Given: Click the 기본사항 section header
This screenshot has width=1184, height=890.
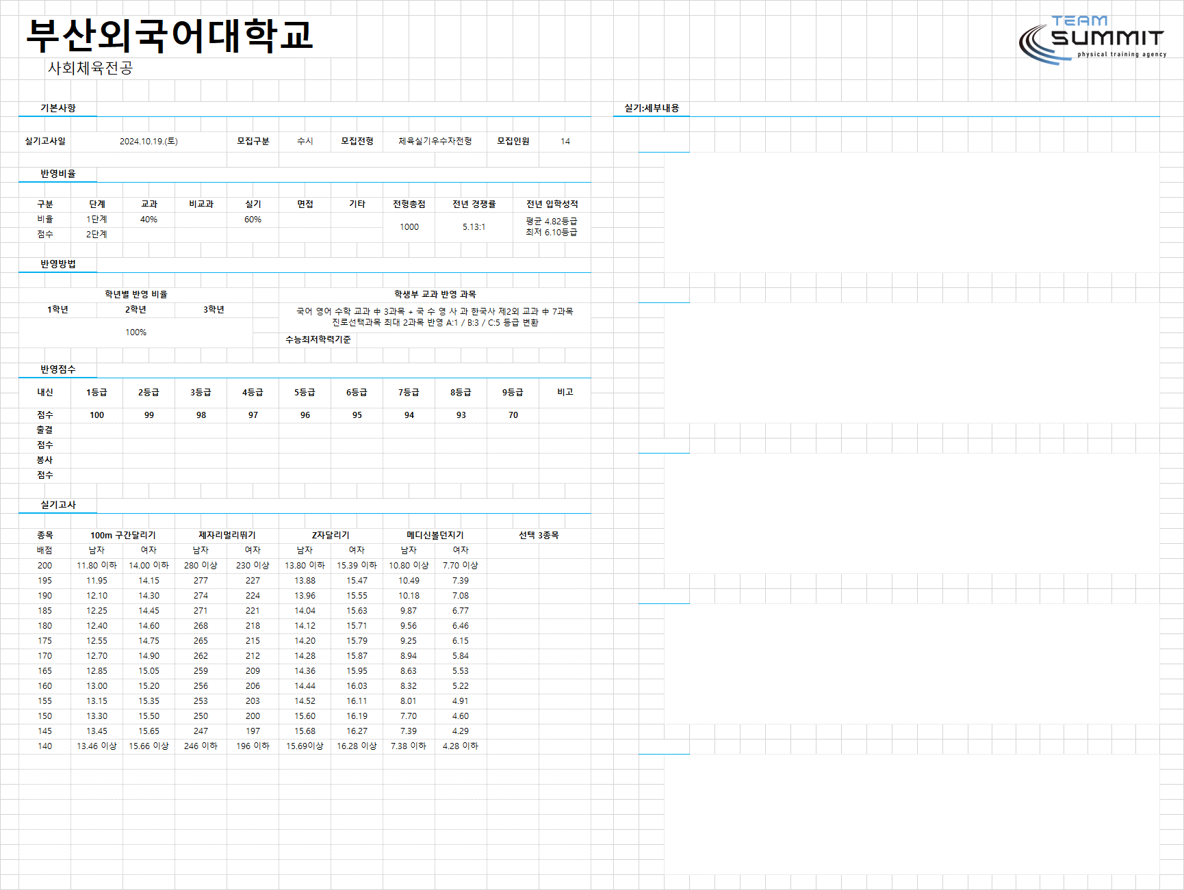Looking at the screenshot, I should 58,108.
